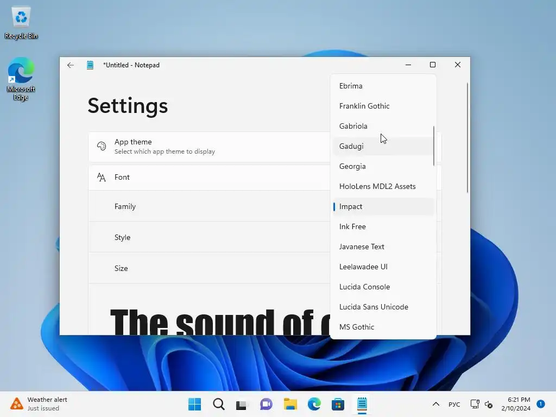Choose Gabriola from font list
The image size is (556, 417).
(383, 126)
